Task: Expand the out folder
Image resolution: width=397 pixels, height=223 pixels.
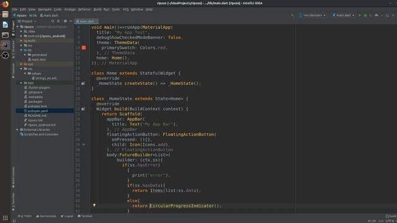Action: pos(21,64)
